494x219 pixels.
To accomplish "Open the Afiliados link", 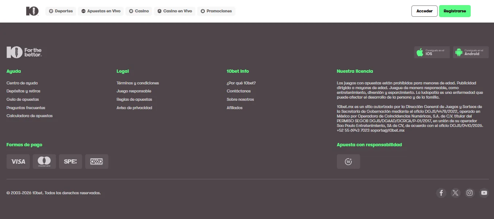I will pos(235,108).
